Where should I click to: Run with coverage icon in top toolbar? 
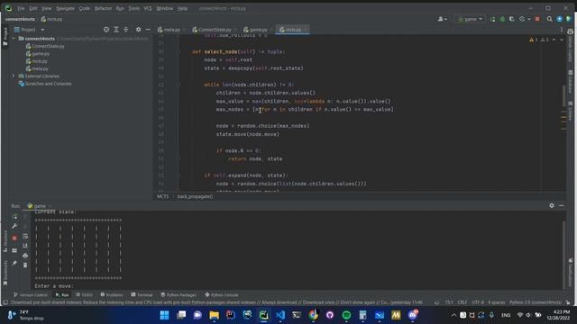(512, 19)
